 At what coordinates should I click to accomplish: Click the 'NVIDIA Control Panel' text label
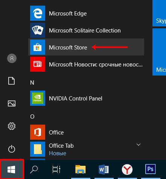[76, 99]
